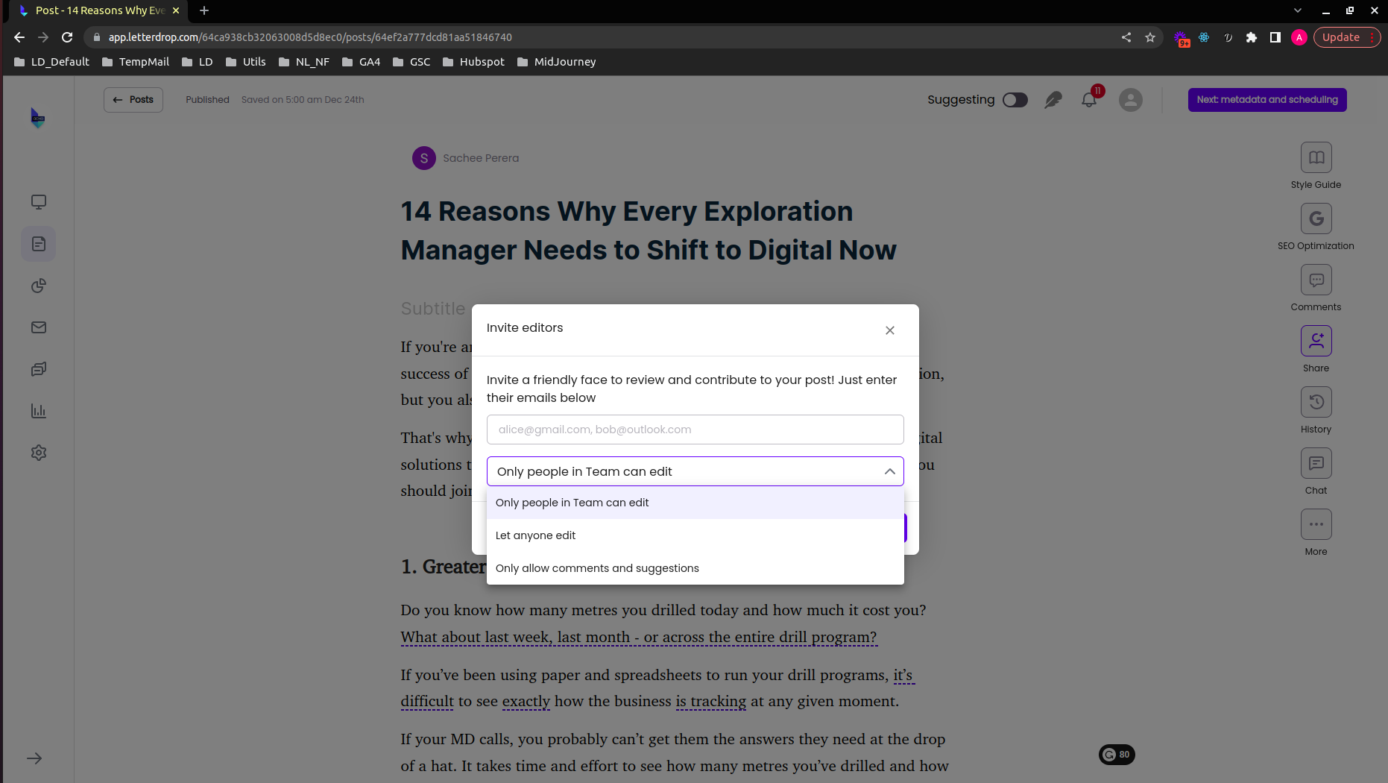Open the Style Guide panel

[x=1316, y=157]
